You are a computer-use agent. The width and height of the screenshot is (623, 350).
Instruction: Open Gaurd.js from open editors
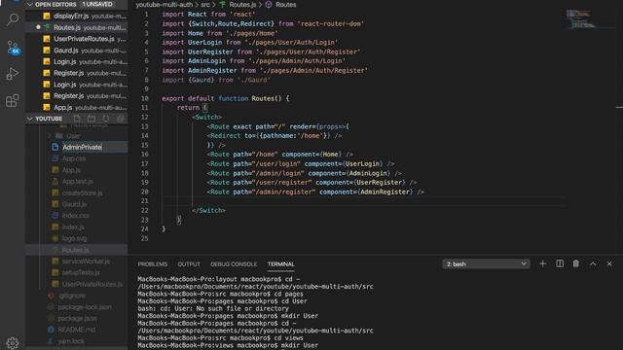(77, 51)
